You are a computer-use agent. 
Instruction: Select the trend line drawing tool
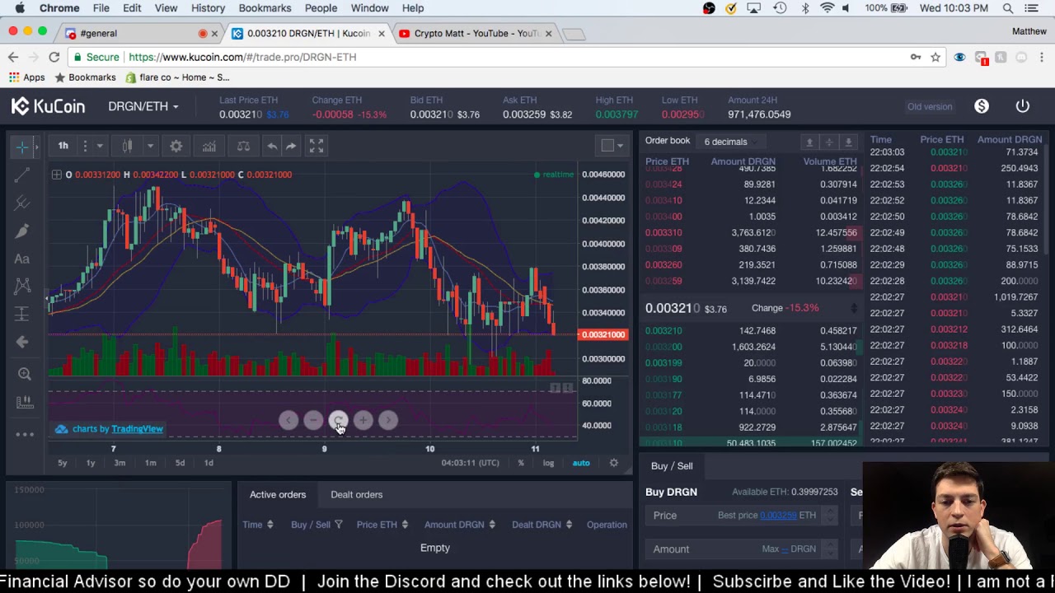tap(22, 175)
